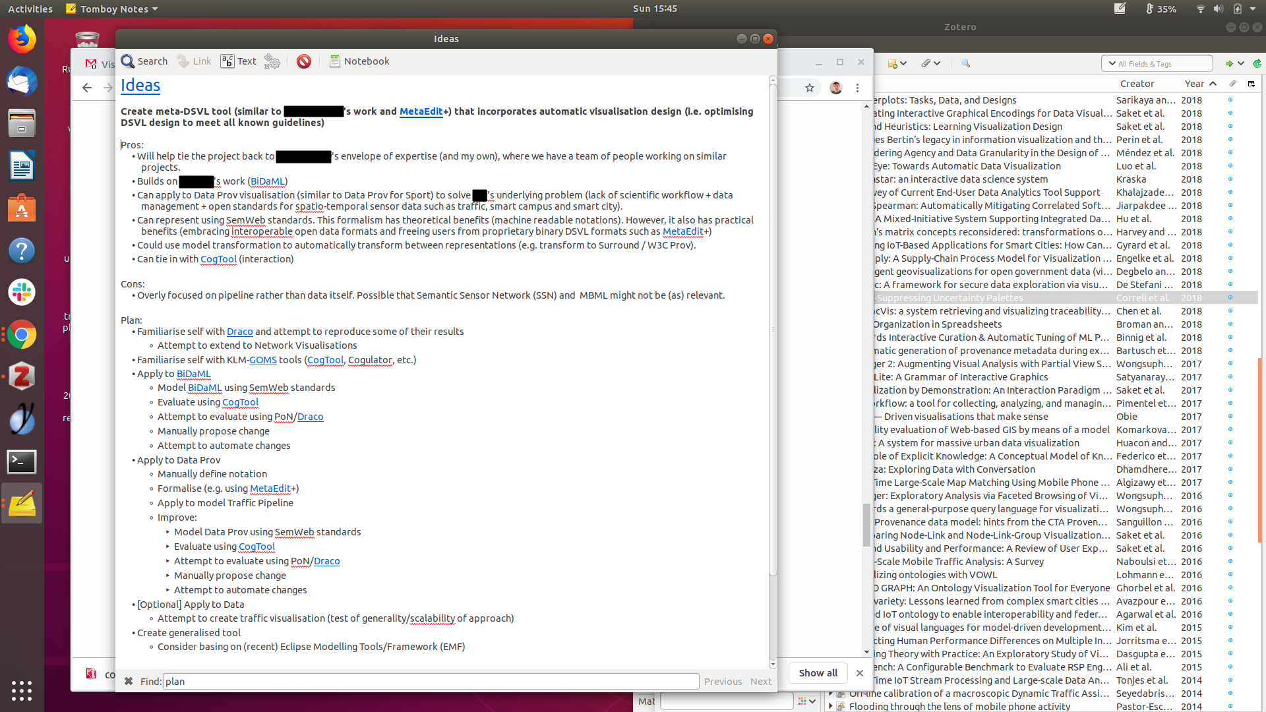1266x712 pixels.
Task: Close the find bar with X
Action: click(129, 681)
